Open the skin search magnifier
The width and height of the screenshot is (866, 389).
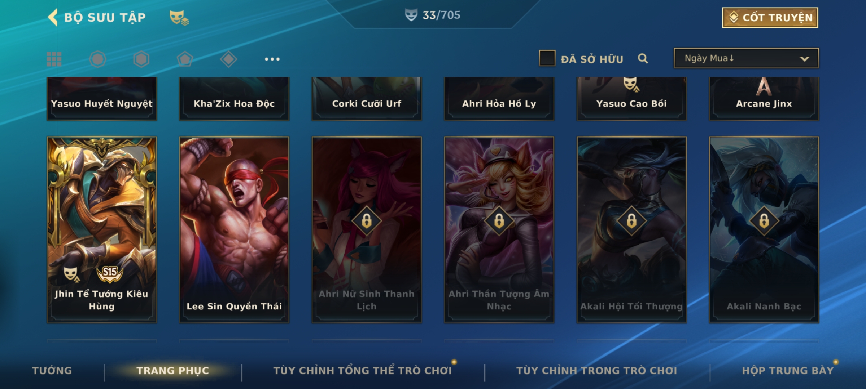point(643,58)
